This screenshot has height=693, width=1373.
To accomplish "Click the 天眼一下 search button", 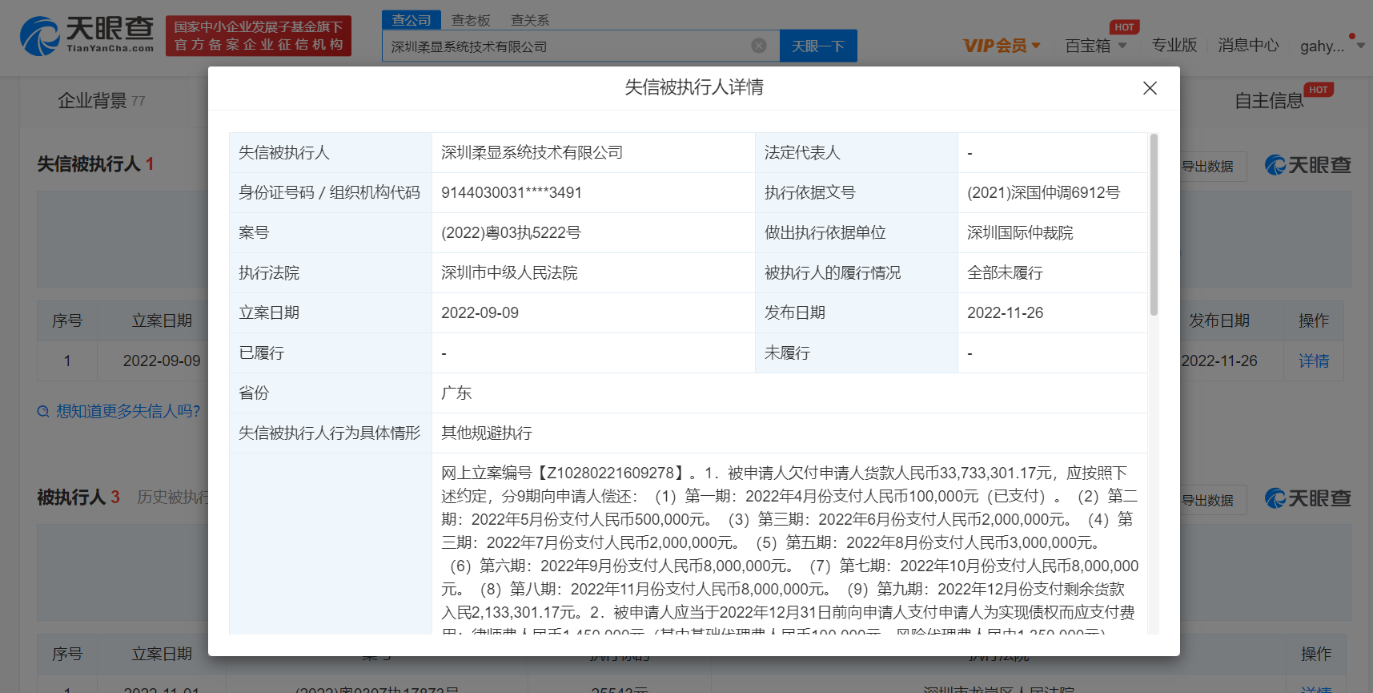I will point(818,46).
